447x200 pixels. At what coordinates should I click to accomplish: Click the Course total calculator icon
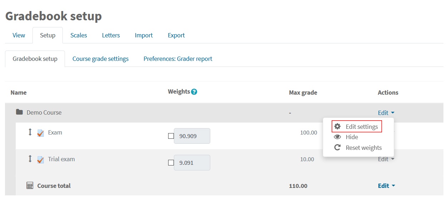click(30, 185)
